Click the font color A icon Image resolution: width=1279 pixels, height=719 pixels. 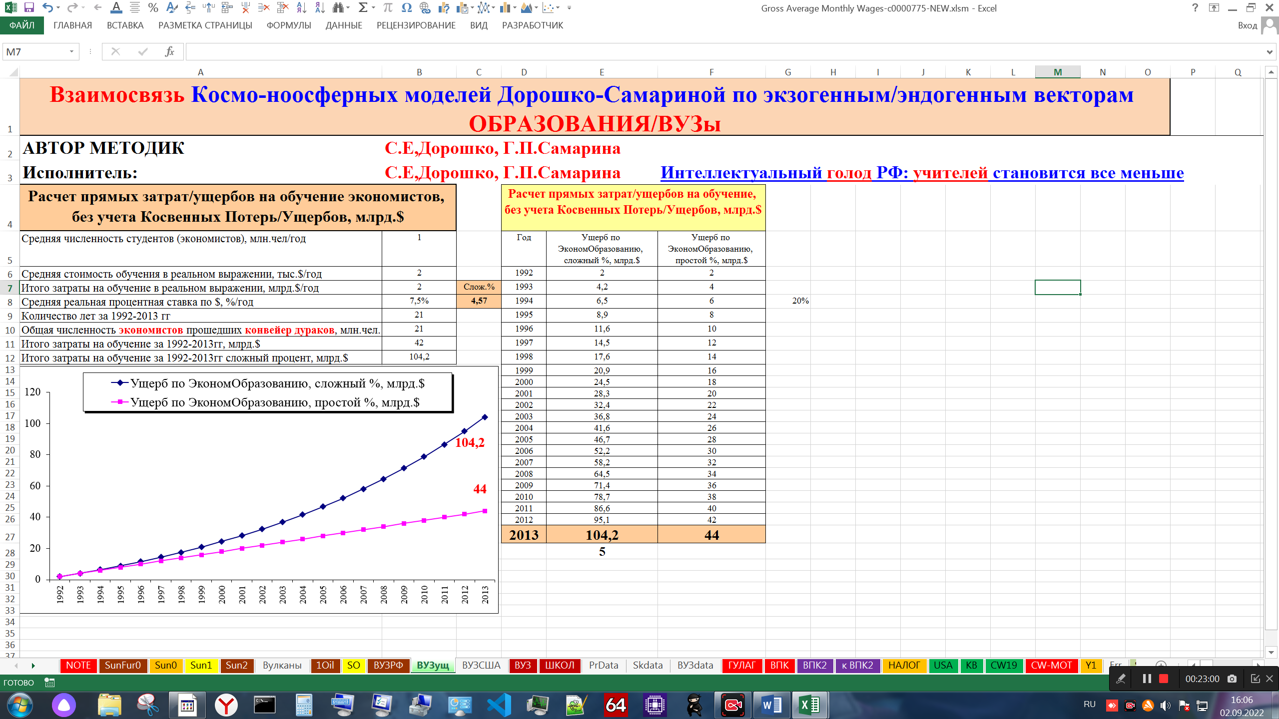[116, 7]
